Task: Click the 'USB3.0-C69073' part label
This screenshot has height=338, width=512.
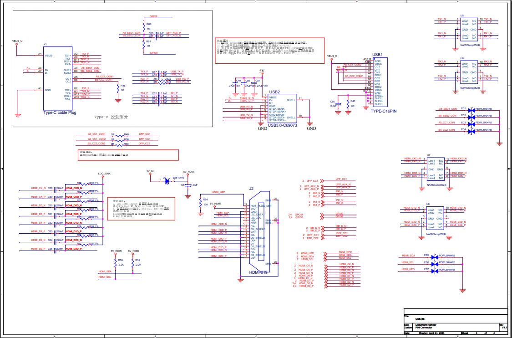Action: (x=283, y=125)
